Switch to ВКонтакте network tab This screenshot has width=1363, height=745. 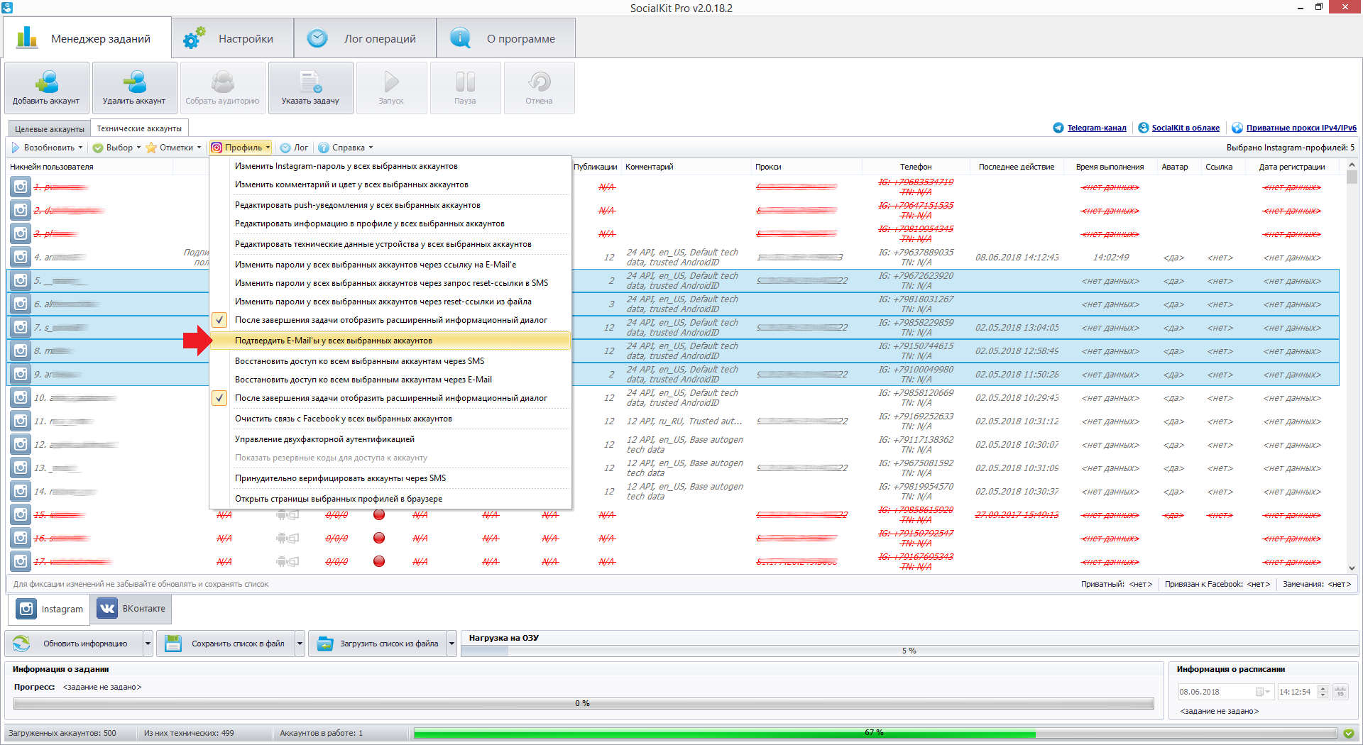[131, 609]
